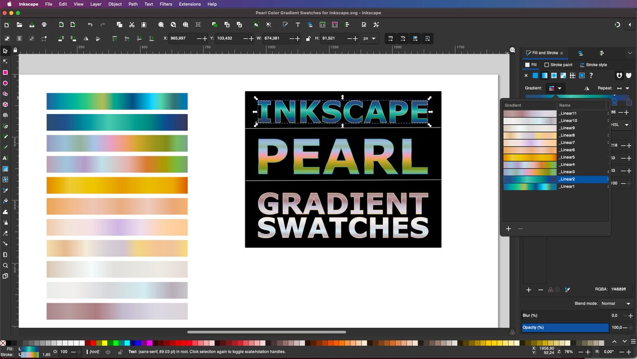Screen dimensions: 637x359
Task: Toggle the proportional lock on width/height
Action: pos(308,38)
